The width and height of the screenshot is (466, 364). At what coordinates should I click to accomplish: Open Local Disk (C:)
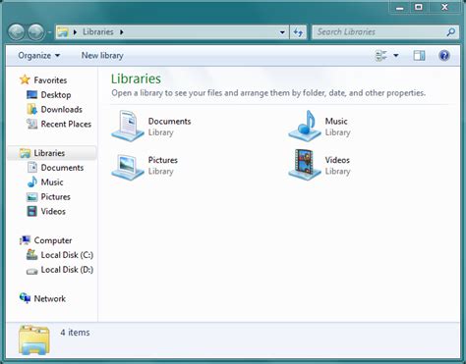(x=67, y=255)
